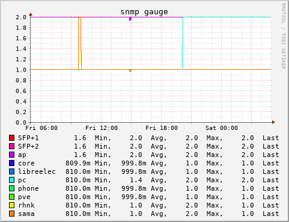Click the yellow rhnk legend swatch
This screenshot has width=289, height=222.
tap(11, 205)
